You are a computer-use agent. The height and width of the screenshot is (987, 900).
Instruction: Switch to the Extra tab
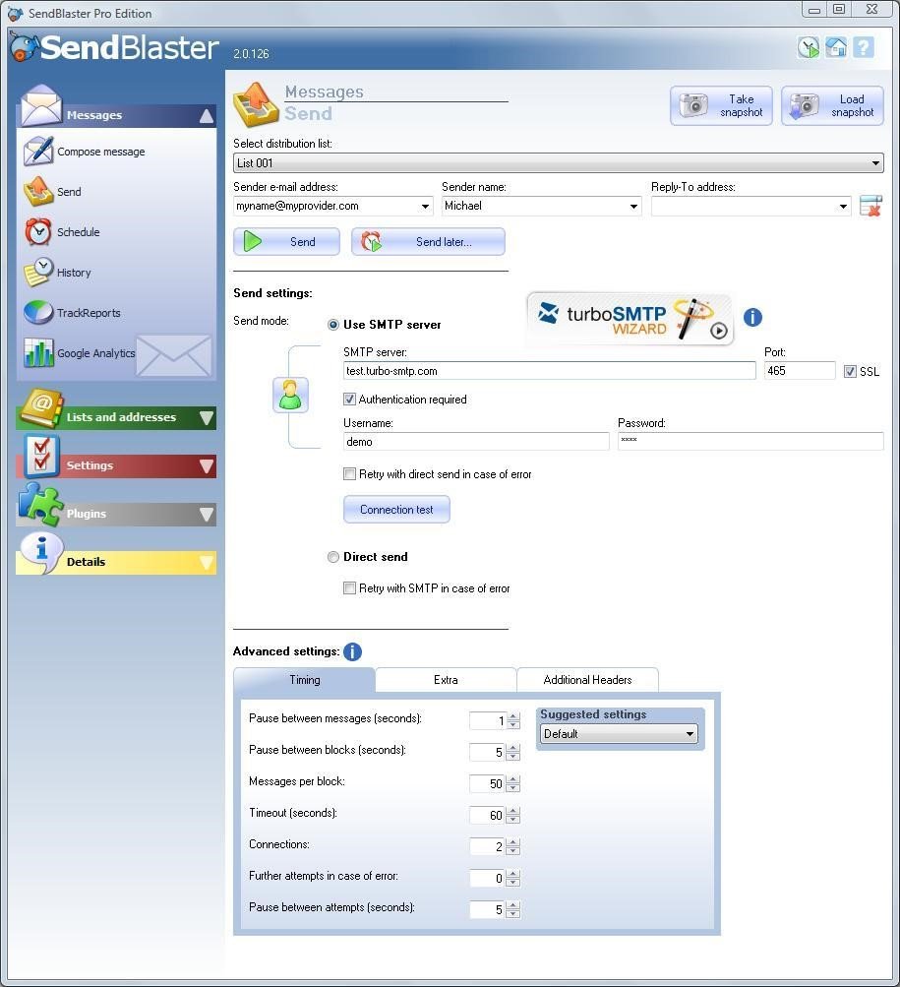(446, 680)
